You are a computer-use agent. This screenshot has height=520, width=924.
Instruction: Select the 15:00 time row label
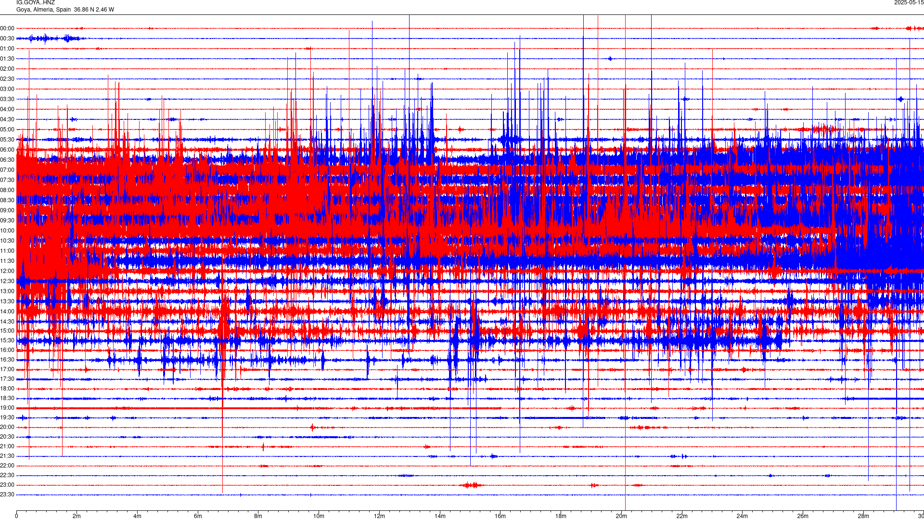[7, 331]
